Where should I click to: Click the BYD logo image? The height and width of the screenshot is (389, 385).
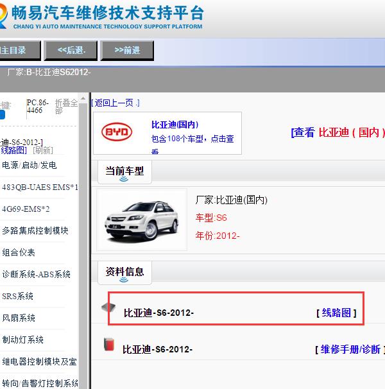tap(117, 132)
